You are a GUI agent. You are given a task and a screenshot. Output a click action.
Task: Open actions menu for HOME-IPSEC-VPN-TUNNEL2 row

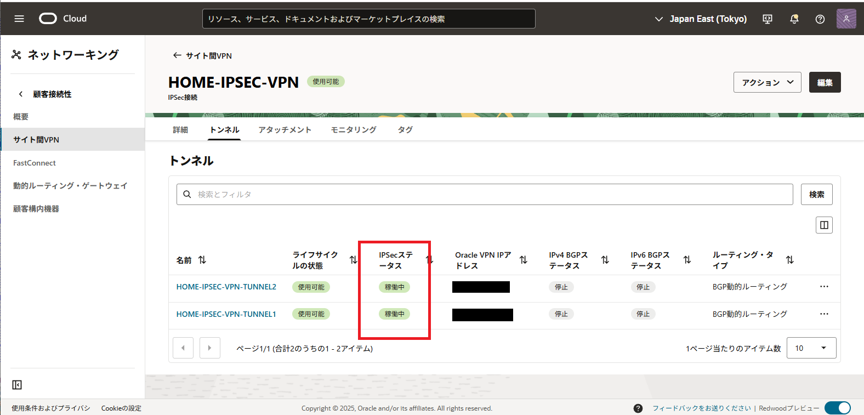tap(824, 287)
